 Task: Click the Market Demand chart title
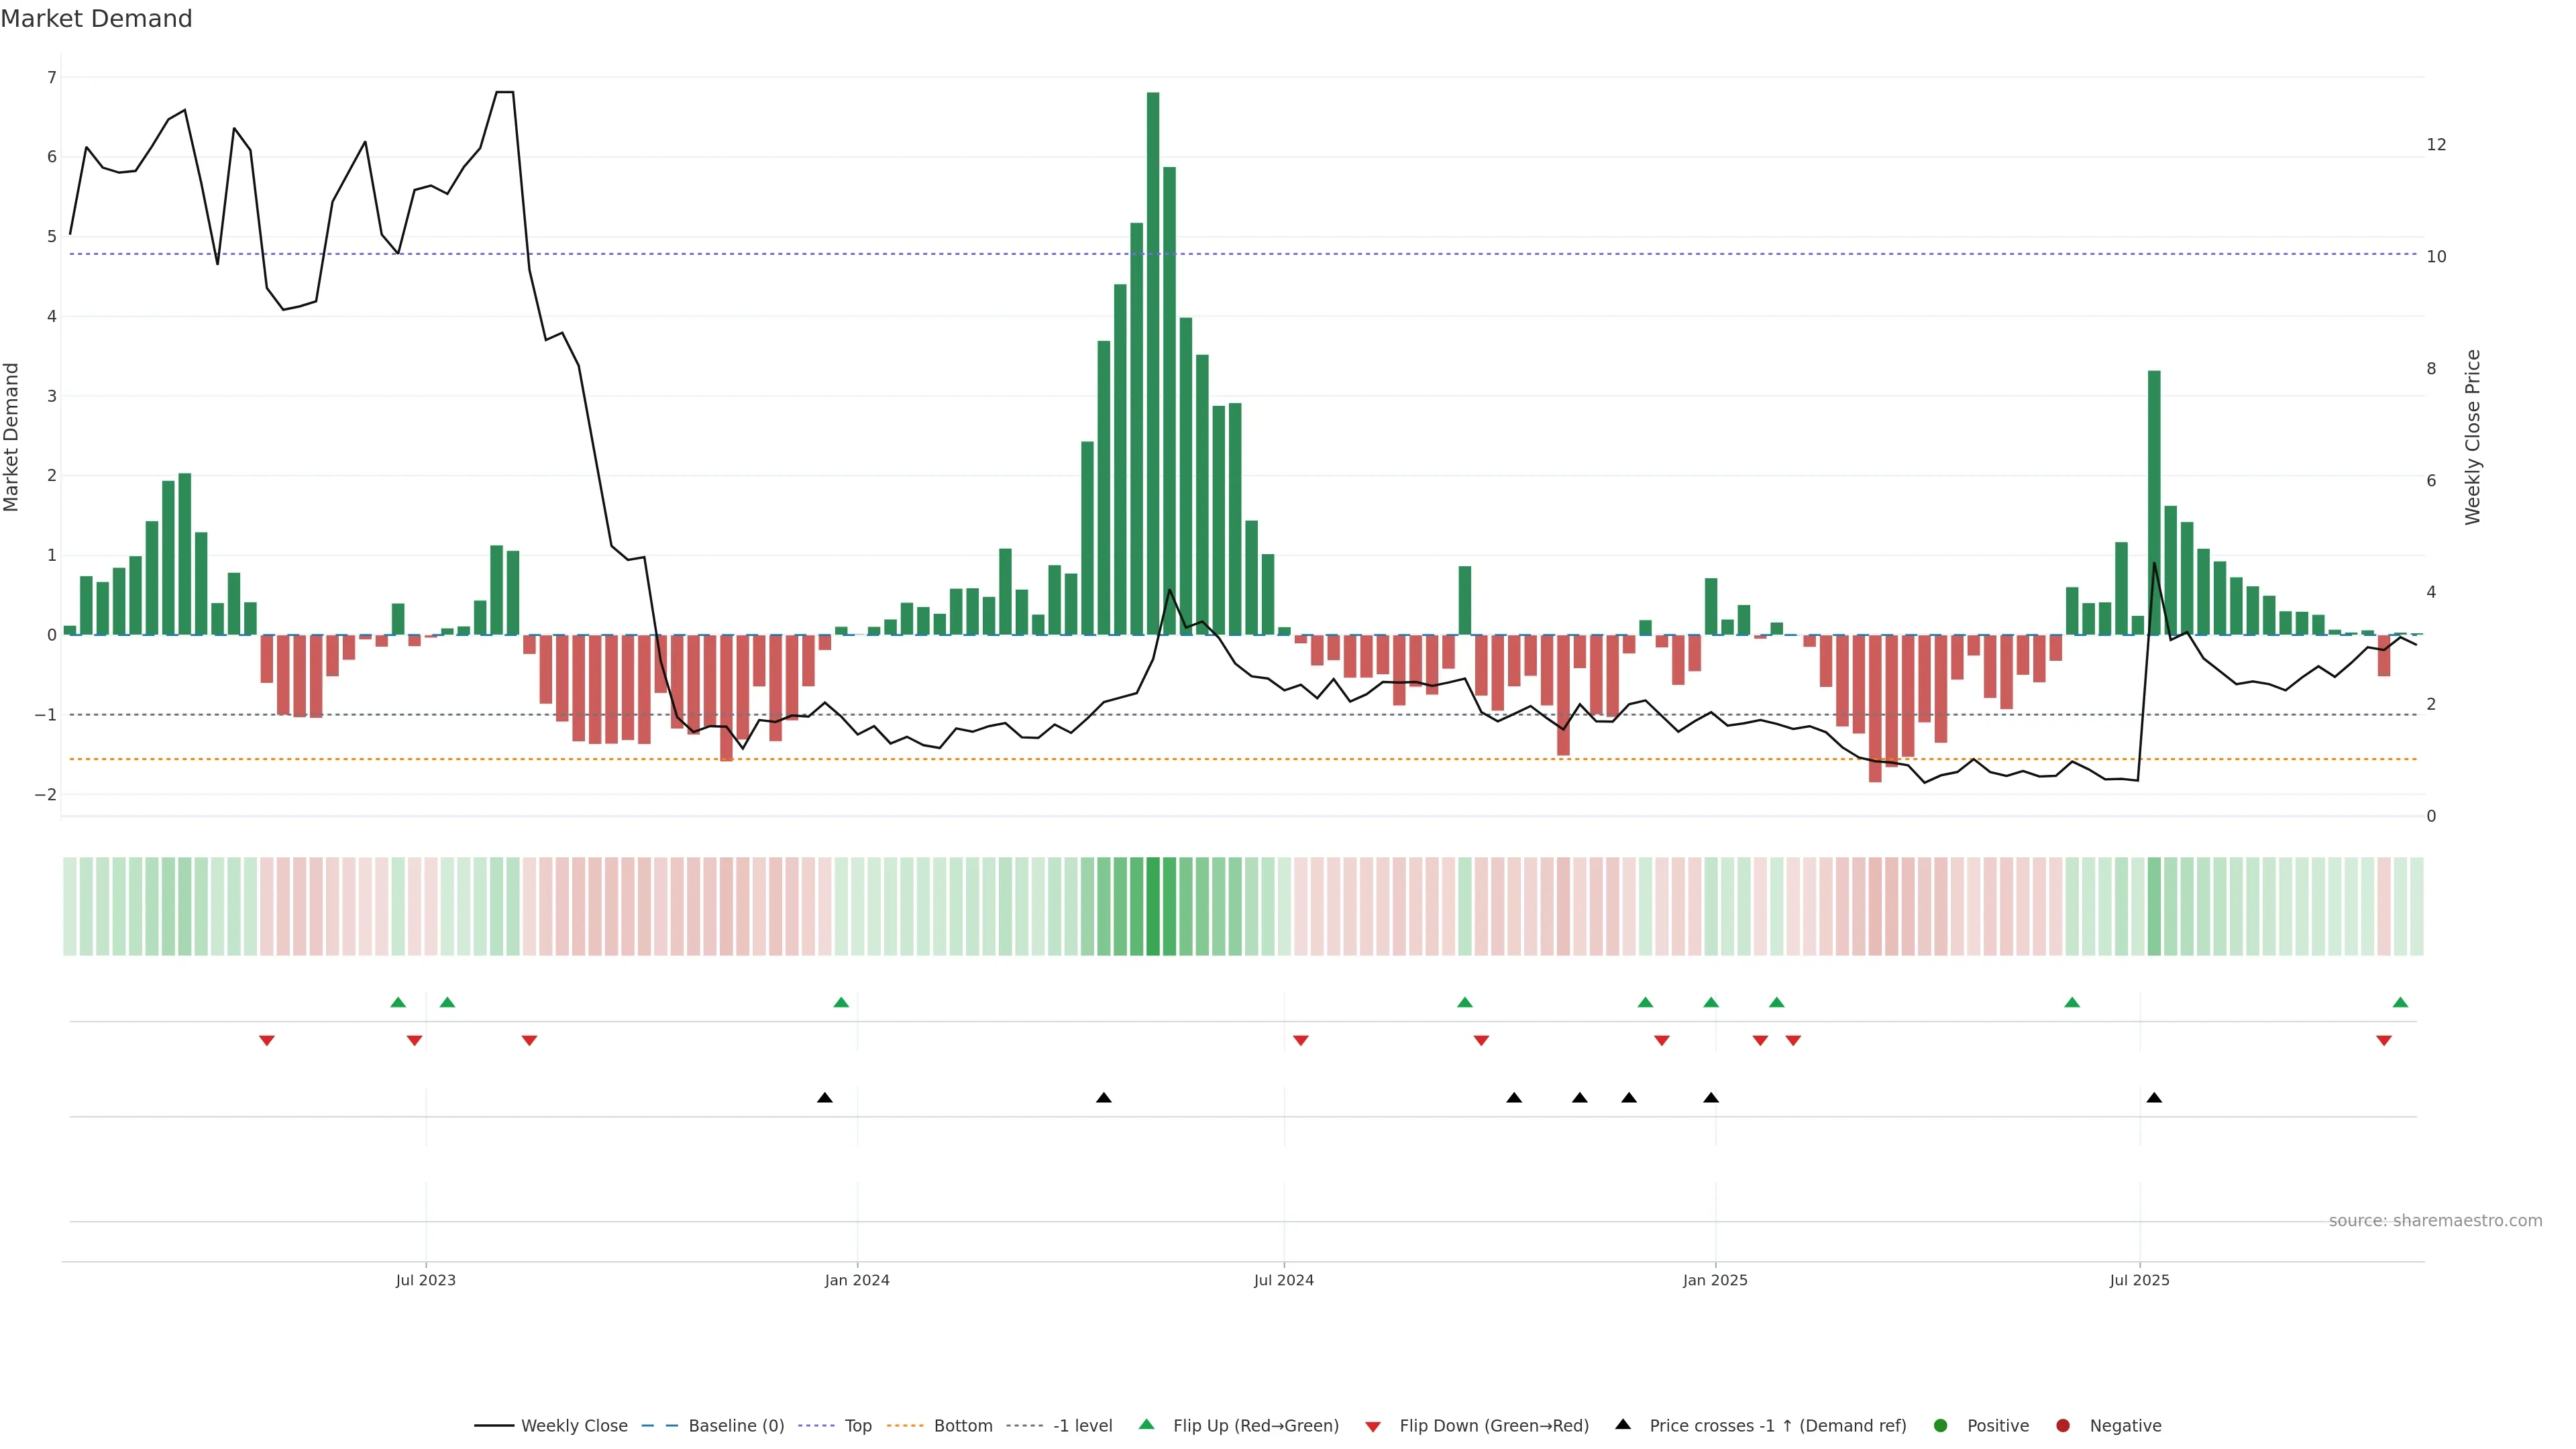pyautogui.click(x=96, y=19)
